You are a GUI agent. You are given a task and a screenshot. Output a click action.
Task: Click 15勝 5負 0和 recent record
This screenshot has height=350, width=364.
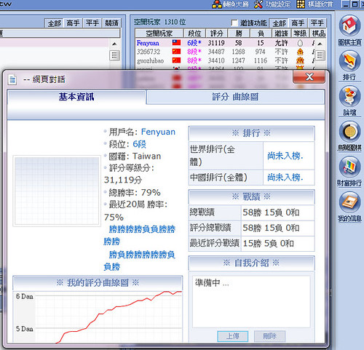[x=269, y=243]
